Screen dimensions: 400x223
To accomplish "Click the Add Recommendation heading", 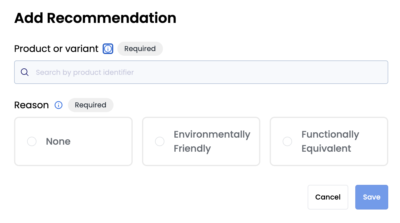I will pos(95,18).
